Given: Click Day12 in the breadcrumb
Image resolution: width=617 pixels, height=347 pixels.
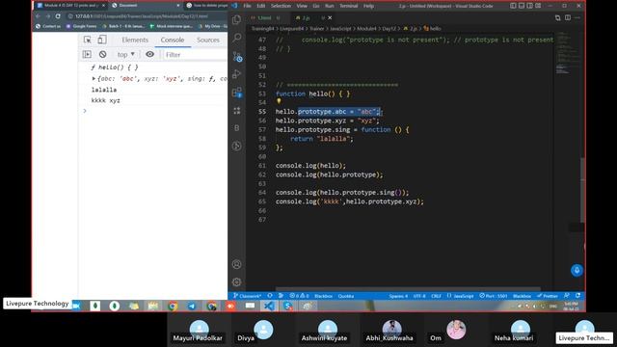Looking at the screenshot, I should (x=389, y=29).
